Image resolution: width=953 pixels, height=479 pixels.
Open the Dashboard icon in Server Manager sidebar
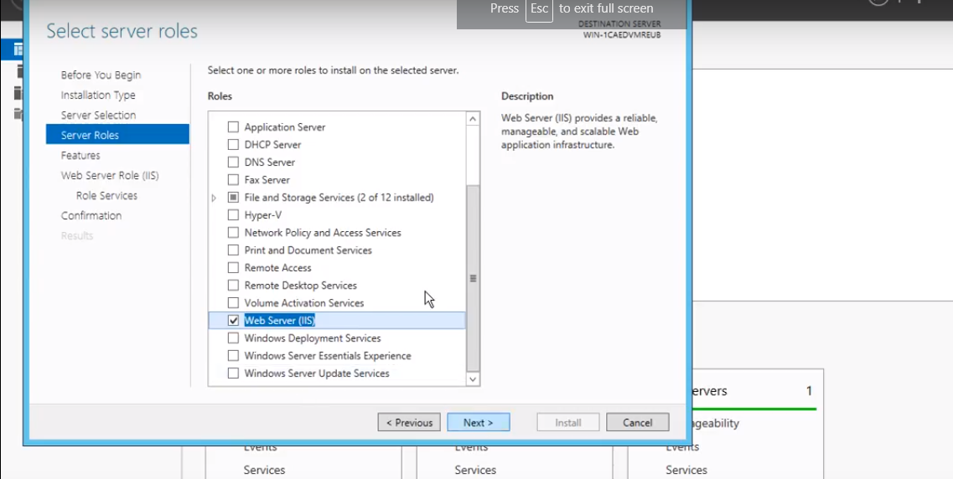tap(18, 49)
